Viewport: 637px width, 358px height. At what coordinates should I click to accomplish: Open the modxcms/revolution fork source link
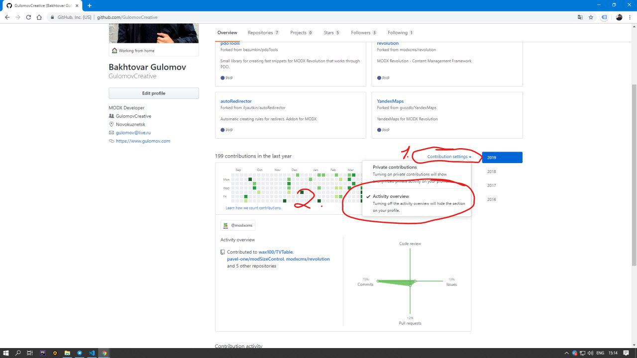[x=417, y=50]
